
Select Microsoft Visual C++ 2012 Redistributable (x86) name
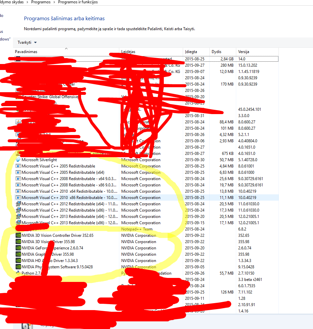click(x=70, y=210)
